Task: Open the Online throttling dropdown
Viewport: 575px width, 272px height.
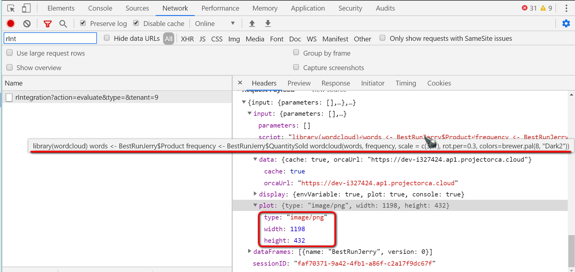Action: coord(215,24)
